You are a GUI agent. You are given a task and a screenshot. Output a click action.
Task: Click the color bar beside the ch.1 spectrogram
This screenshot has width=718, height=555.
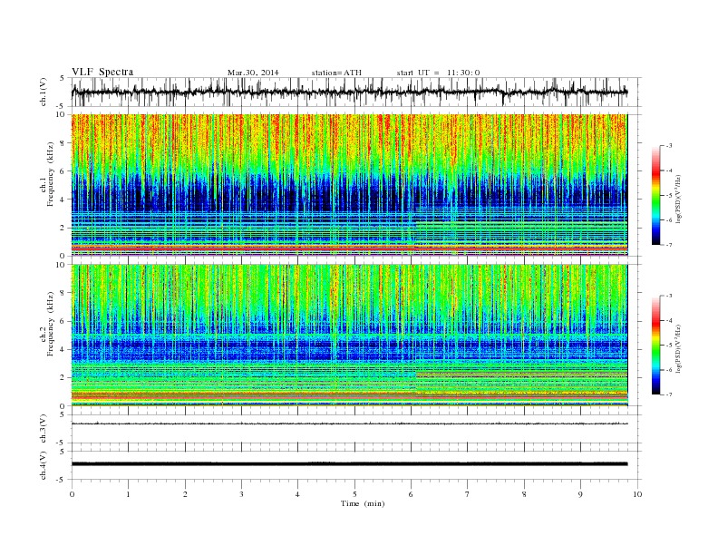coord(656,195)
